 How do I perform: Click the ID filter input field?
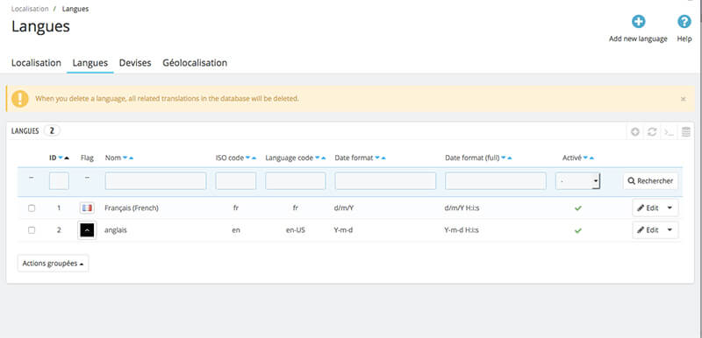point(59,181)
